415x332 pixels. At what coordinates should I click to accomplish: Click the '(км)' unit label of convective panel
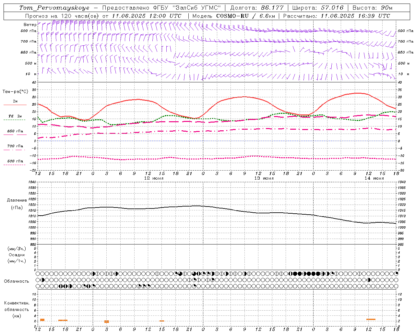coord(17,316)
